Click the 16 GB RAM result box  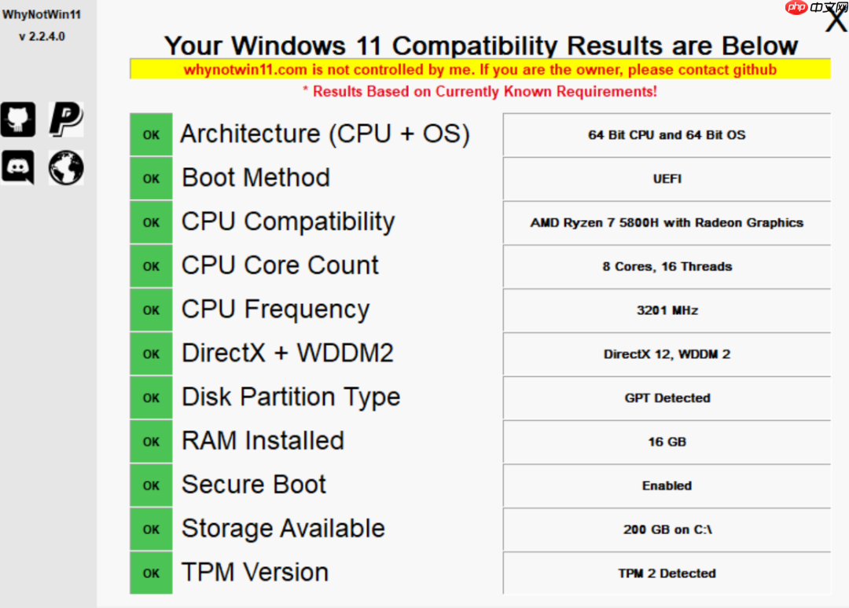tap(667, 441)
